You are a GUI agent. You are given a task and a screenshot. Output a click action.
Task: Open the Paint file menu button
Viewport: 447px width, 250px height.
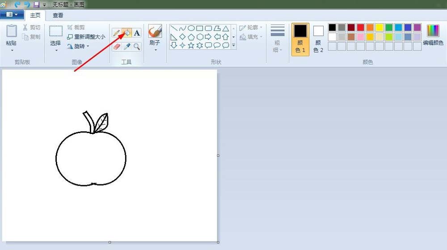point(12,15)
